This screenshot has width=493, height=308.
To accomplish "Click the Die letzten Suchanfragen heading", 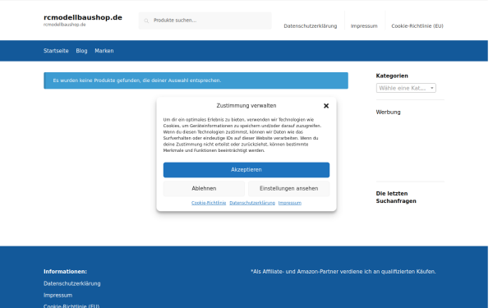I will point(396,197).
